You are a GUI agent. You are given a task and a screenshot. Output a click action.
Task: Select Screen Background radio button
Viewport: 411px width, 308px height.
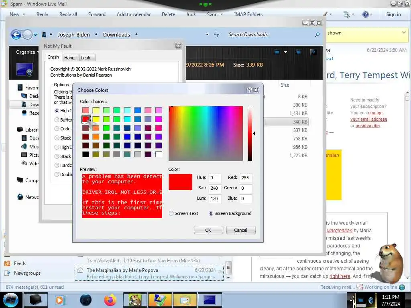click(x=211, y=213)
